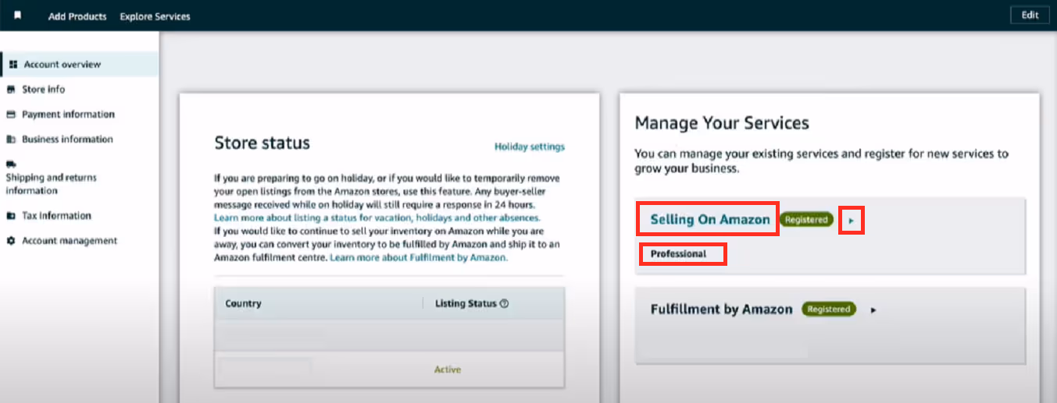The height and width of the screenshot is (403, 1057).
Task: Click the Store info icon
Action: coord(11,90)
